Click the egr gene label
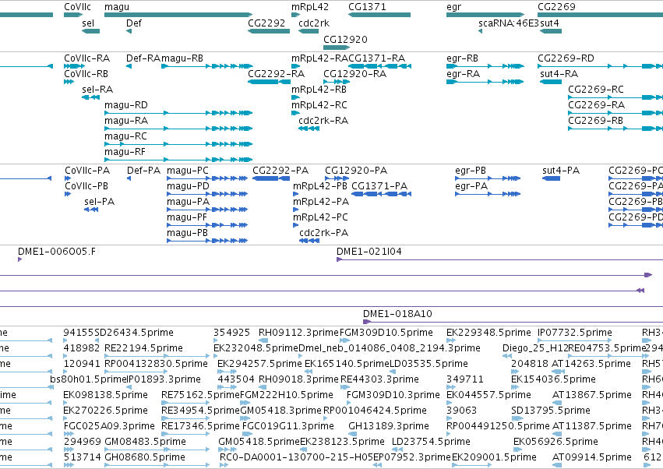663x469 pixels. coord(453,7)
